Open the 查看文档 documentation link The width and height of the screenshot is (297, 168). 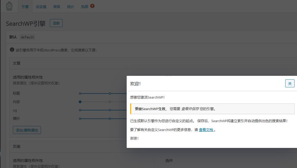click(x=206, y=130)
